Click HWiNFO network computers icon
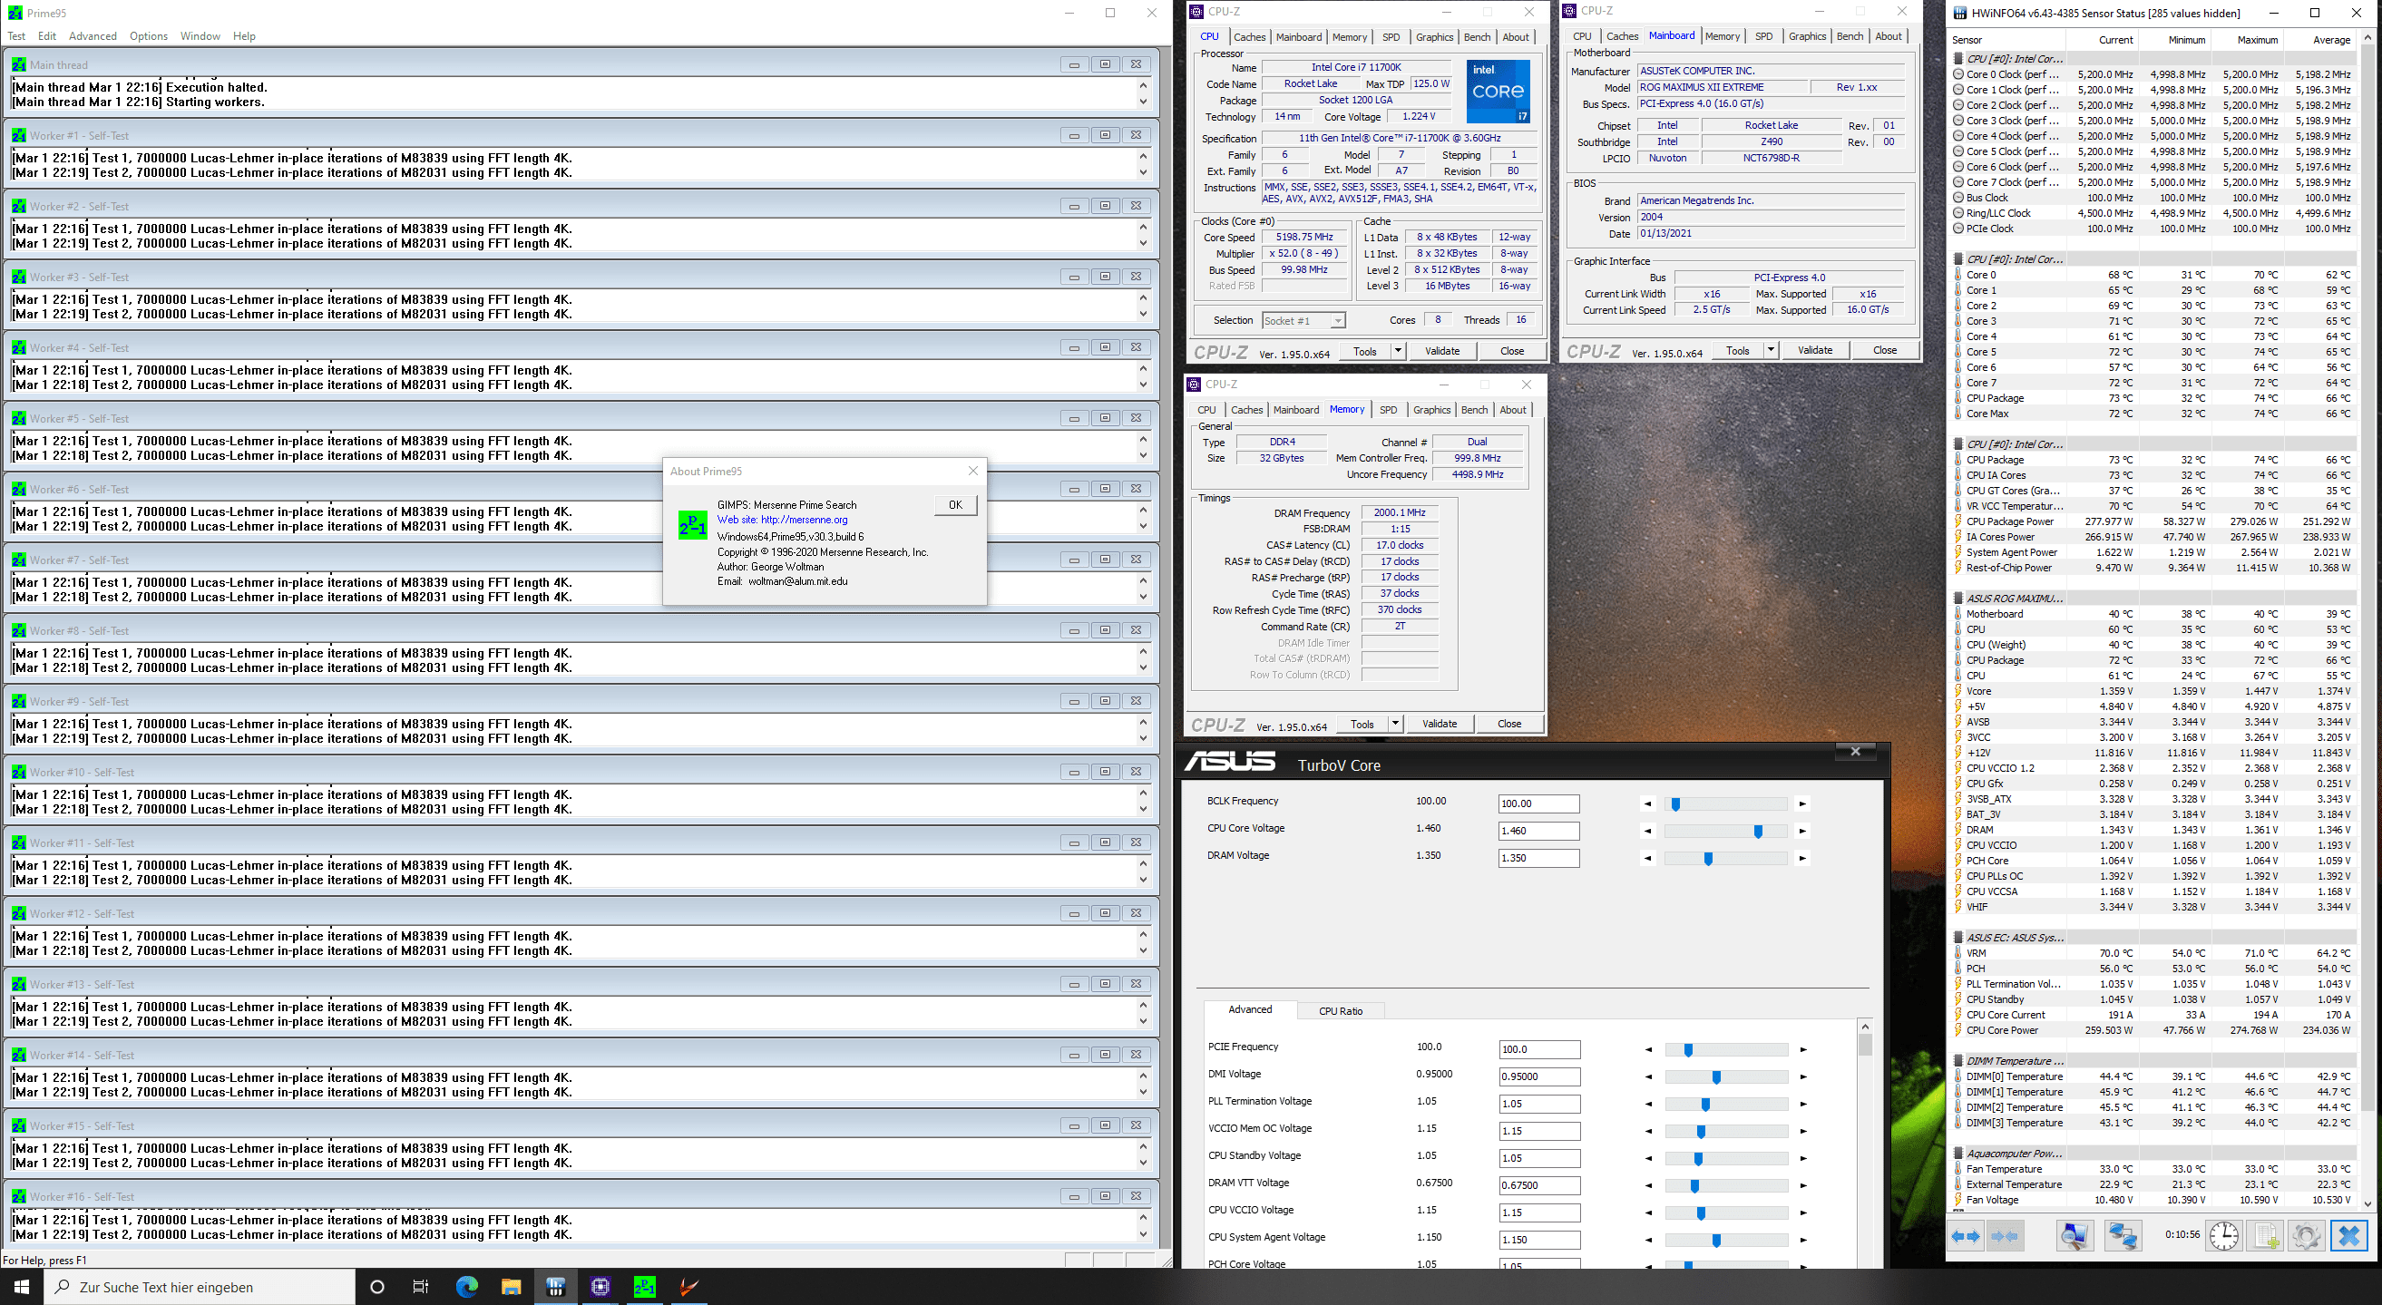 pyautogui.click(x=2123, y=1236)
